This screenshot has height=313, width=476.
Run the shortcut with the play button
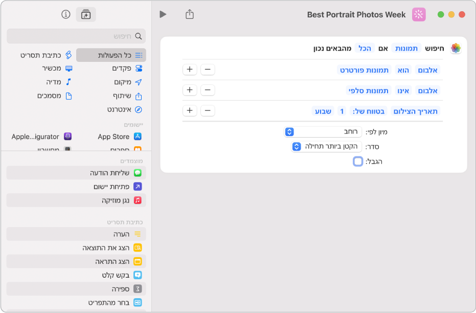163,14
